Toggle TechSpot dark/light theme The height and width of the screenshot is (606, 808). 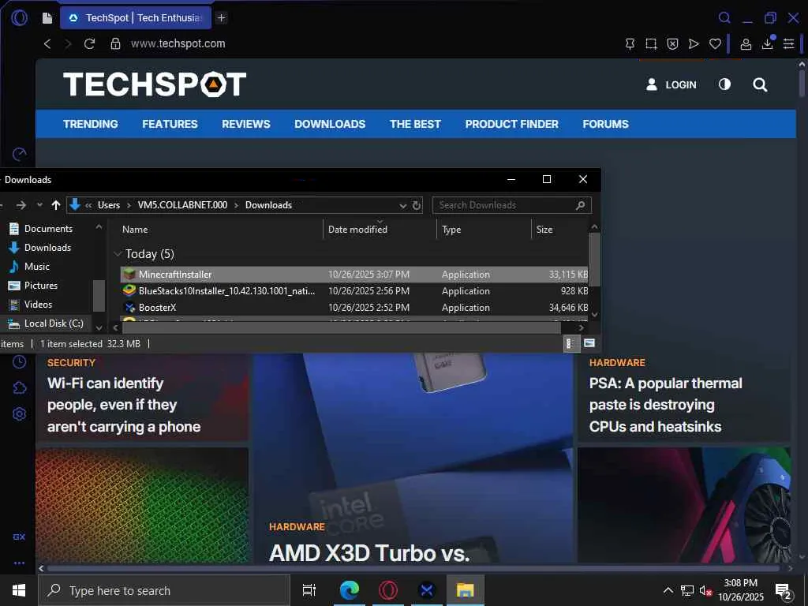pyautogui.click(x=724, y=84)
